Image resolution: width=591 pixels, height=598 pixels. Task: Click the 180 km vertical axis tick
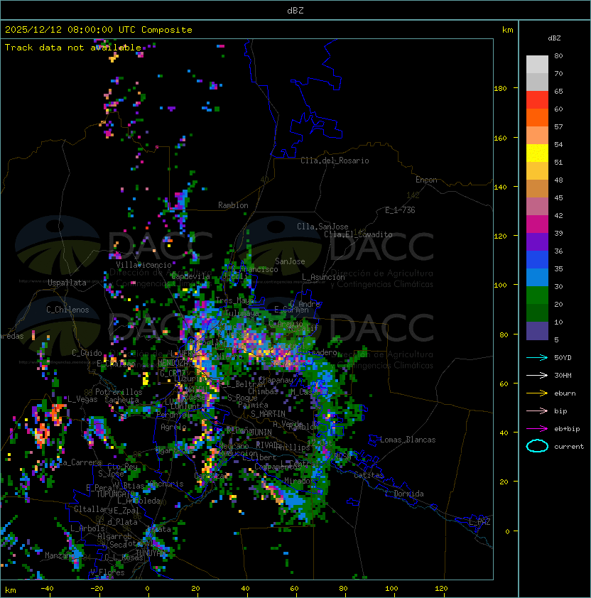click(500, 89)
